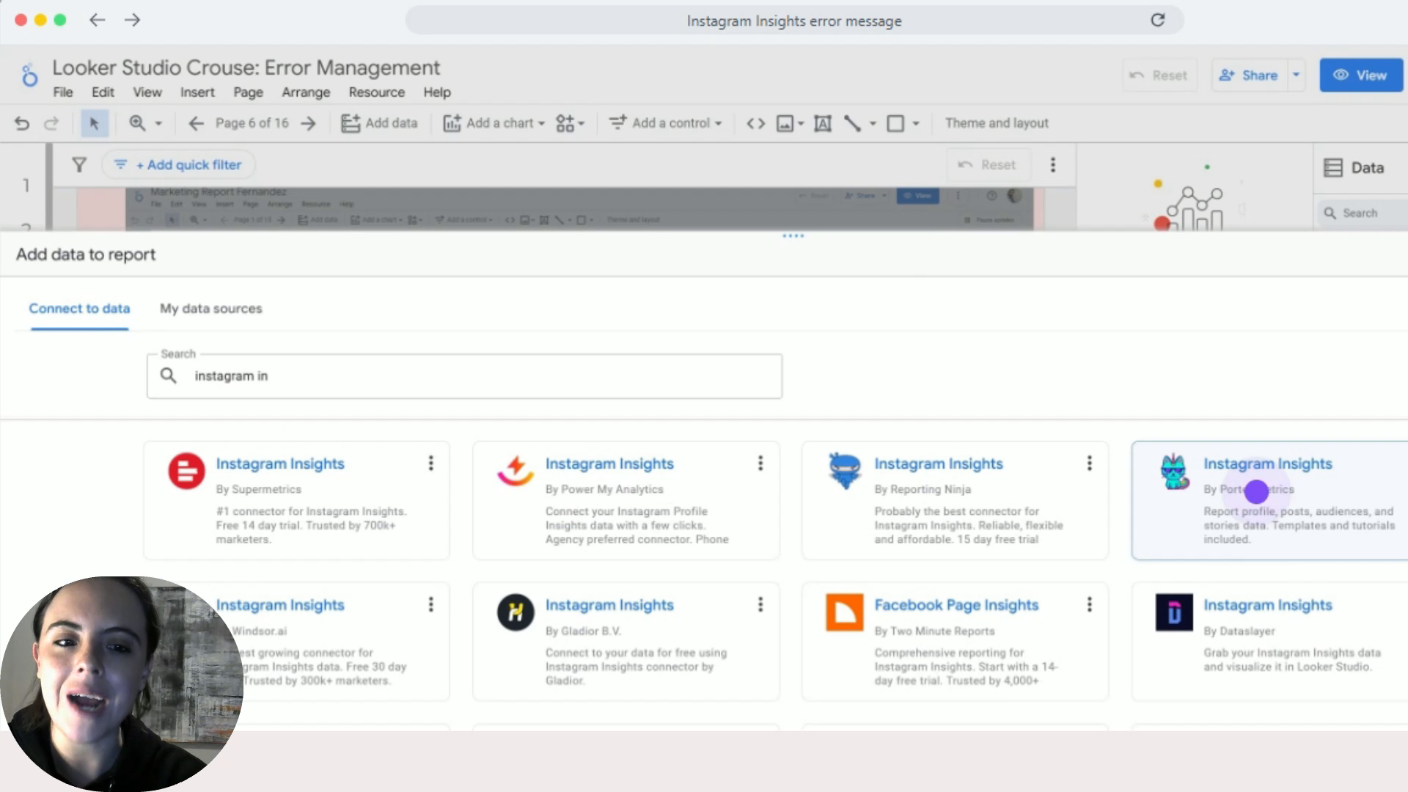Select the selection mode cursor tool
This screenshot has width=1408, height=792.
94,123
